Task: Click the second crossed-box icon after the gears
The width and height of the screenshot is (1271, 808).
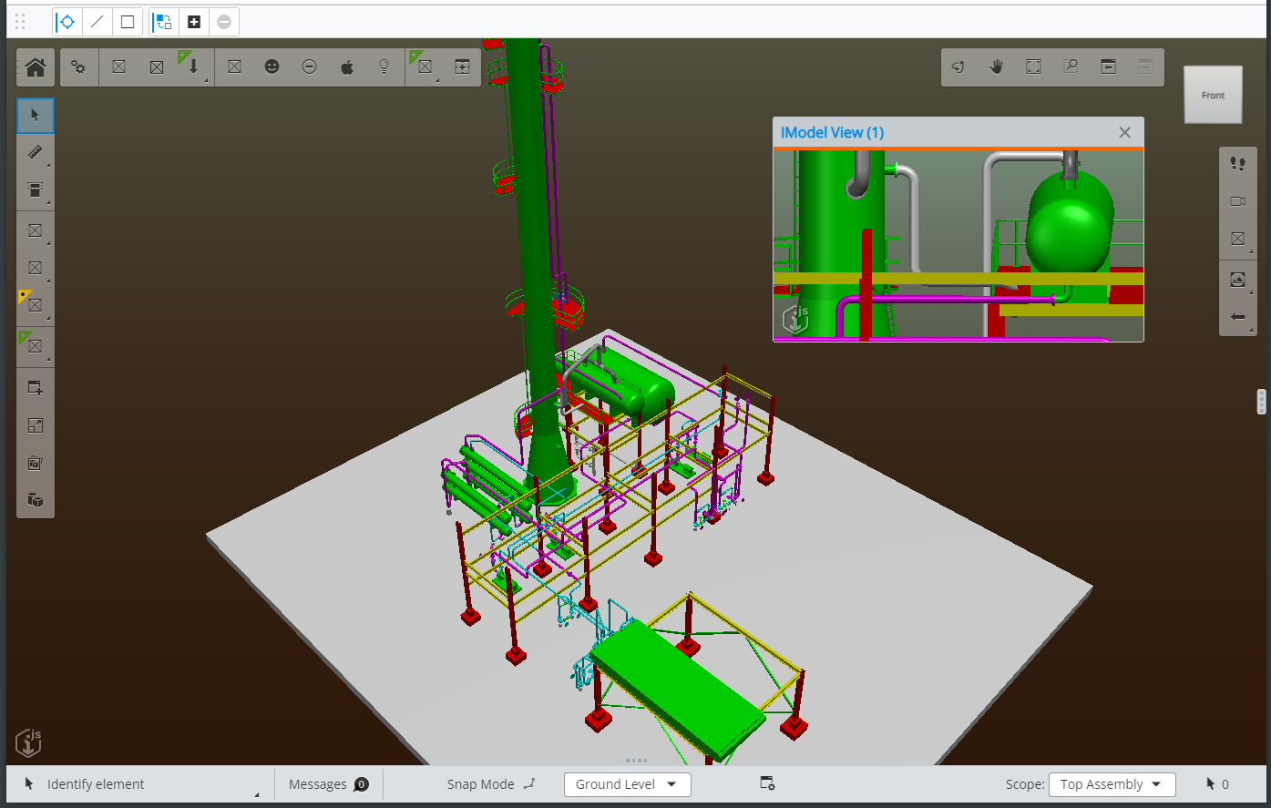Action: 157,67
